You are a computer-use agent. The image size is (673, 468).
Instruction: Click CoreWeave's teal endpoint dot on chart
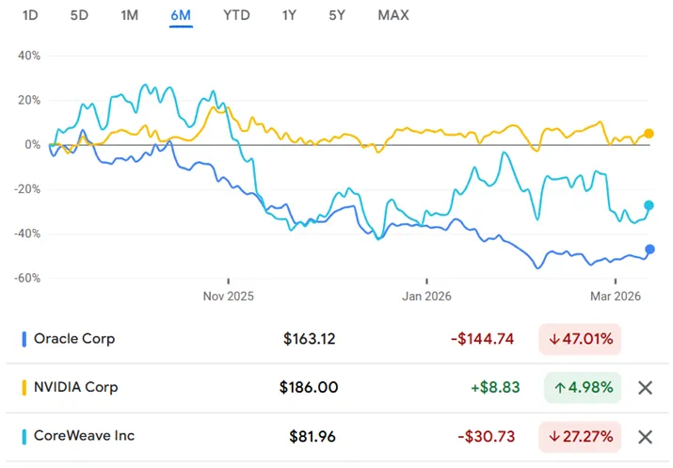point(649,205)
